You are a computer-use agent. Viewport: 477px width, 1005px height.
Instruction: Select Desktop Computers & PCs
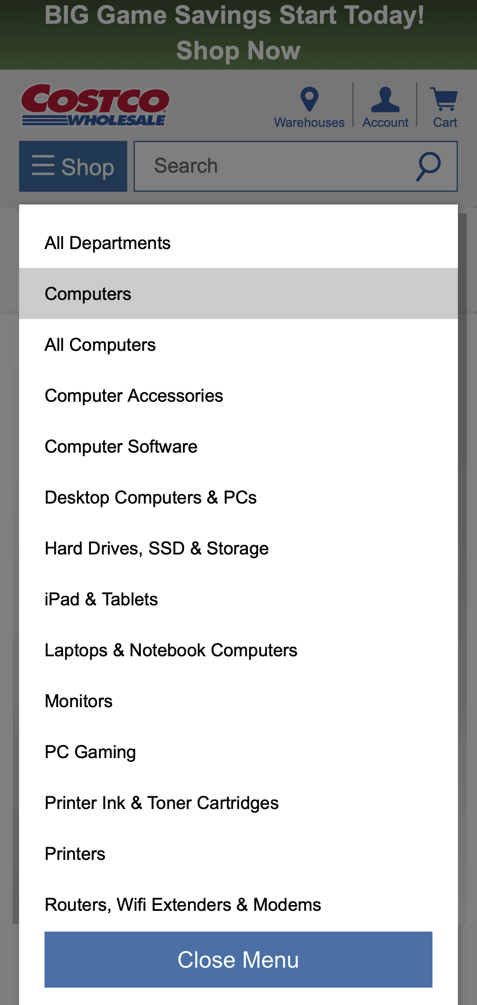tap(151, 497)
